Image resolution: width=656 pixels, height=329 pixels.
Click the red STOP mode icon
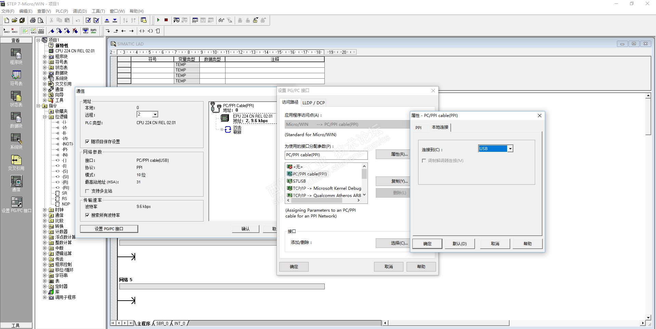click(166, 20)
